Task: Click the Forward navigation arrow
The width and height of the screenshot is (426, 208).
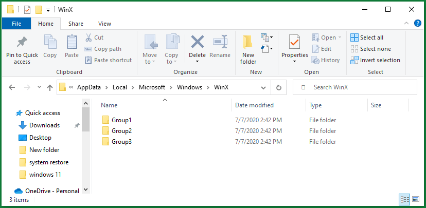Action: 27,87
